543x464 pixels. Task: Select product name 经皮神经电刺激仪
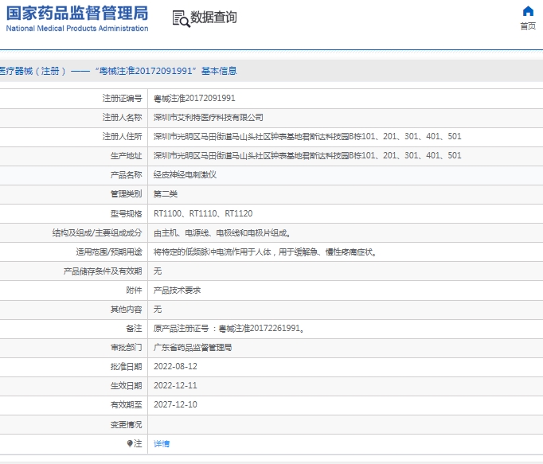click(185, 175)
